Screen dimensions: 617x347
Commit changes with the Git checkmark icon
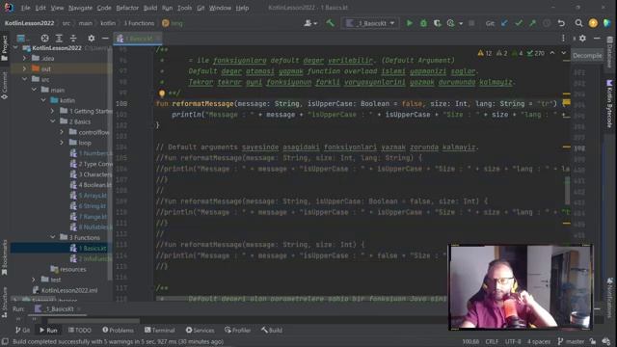[x=519, y=23]
